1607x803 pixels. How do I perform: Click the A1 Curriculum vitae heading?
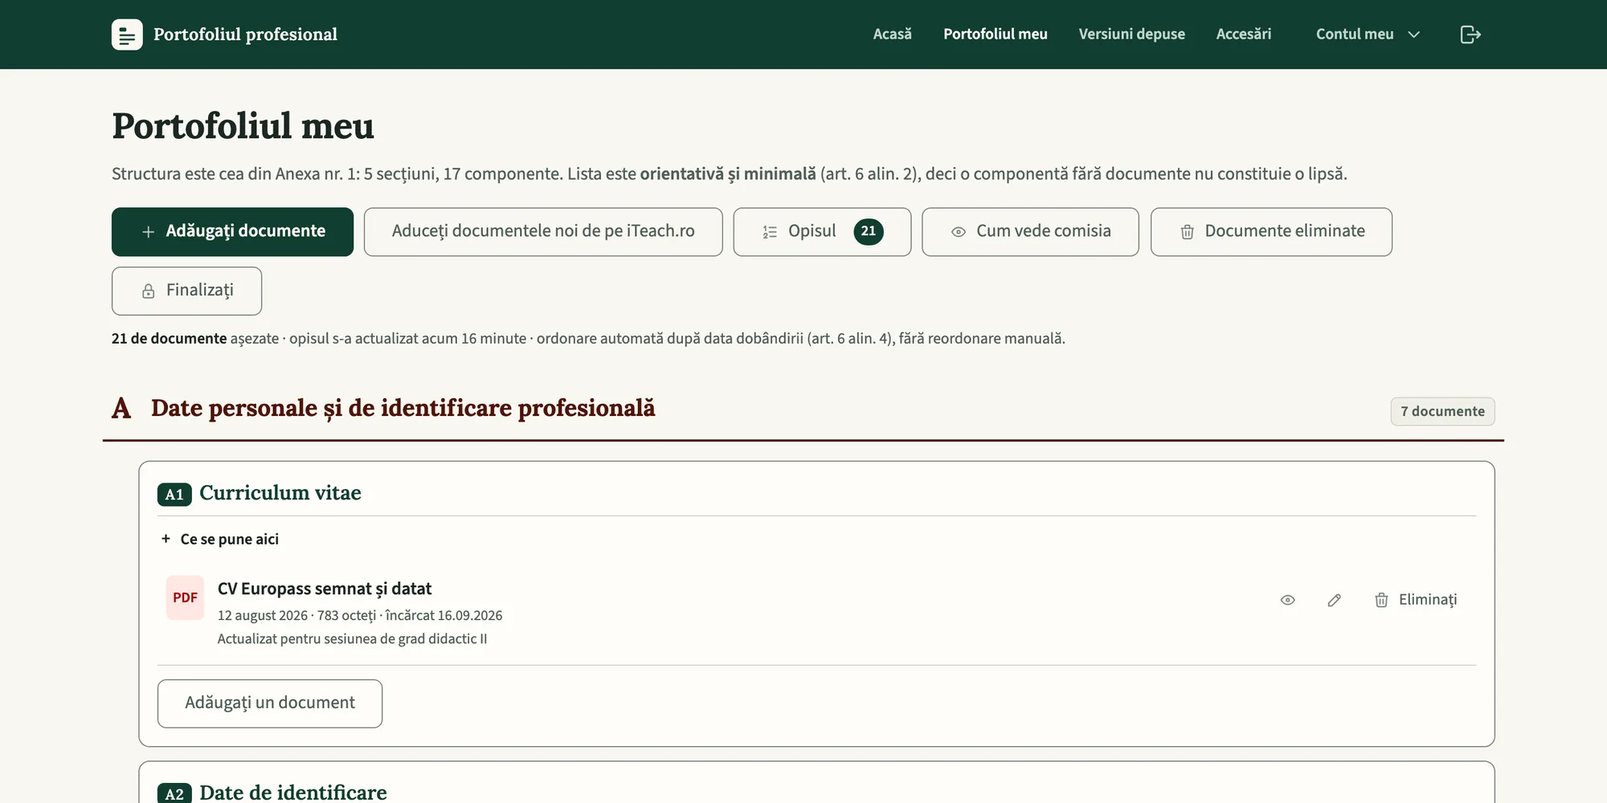coord(260,493)
